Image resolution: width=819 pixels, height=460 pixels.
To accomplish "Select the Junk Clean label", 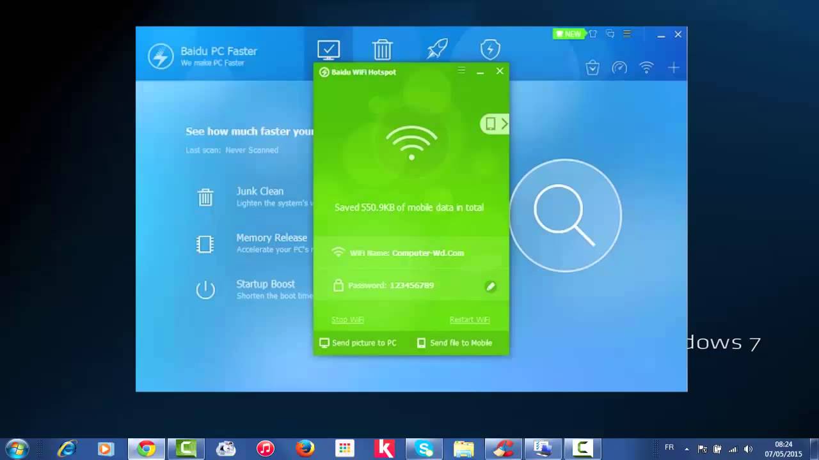I will tap(260, 191).
